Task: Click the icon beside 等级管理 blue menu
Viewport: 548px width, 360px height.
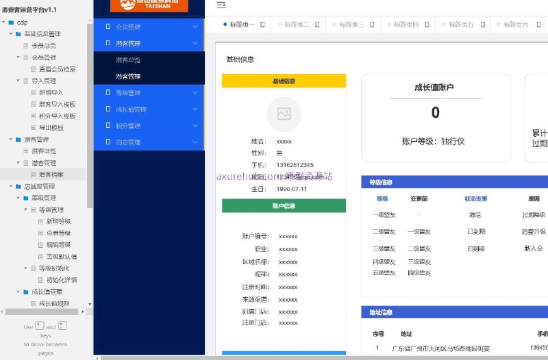Action: tap(108, 92)
